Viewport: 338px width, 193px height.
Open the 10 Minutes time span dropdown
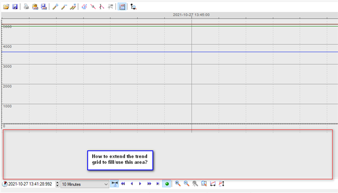pyautogui.click(x=85, y=184)
